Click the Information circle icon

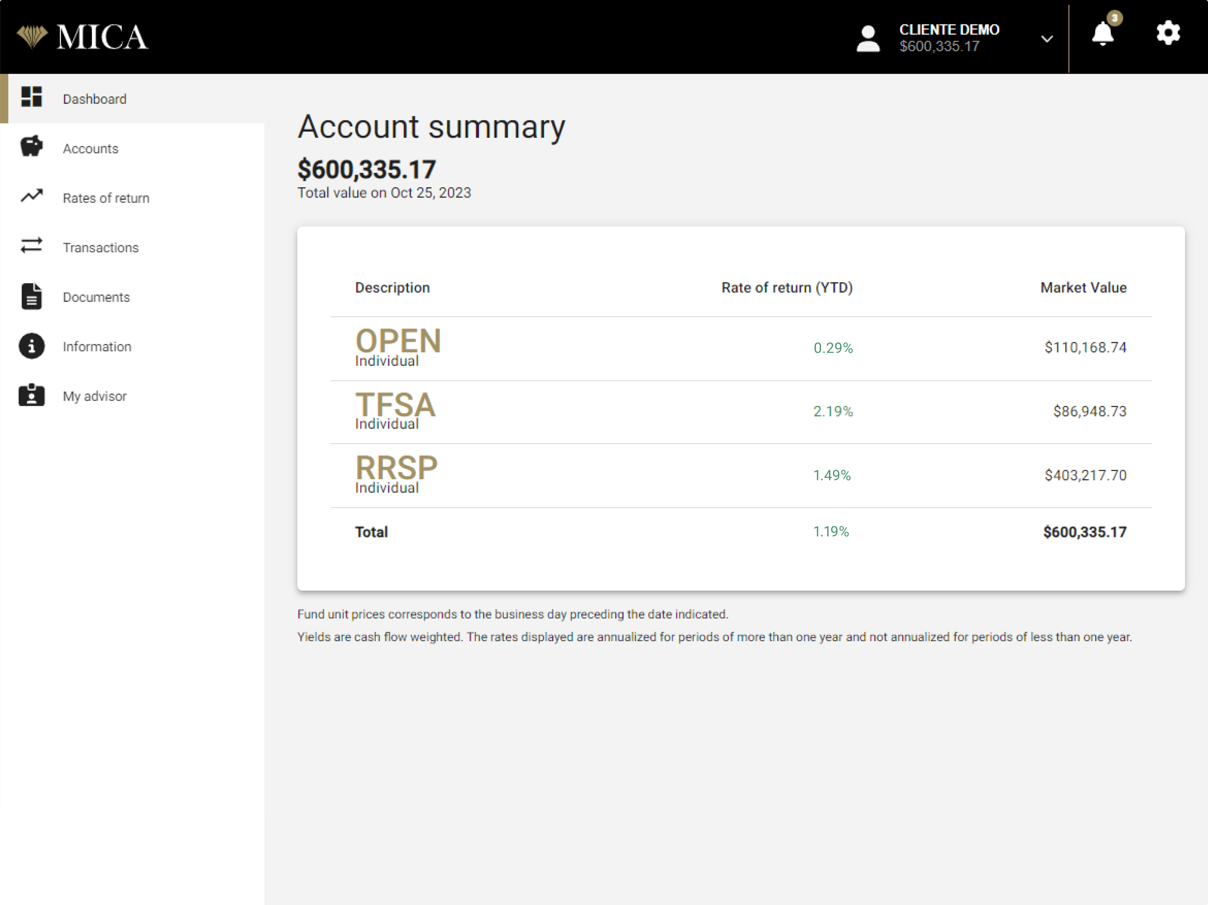pyautogui.click(x=32, y=346)
